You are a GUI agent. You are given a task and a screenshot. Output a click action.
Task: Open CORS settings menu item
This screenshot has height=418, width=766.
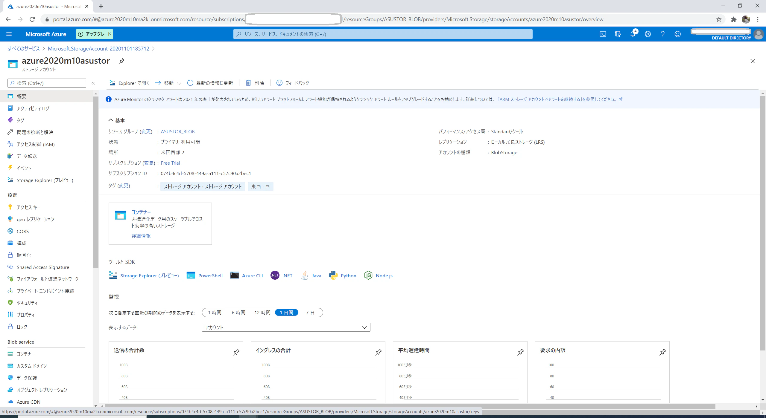click(x=23, y=231)
